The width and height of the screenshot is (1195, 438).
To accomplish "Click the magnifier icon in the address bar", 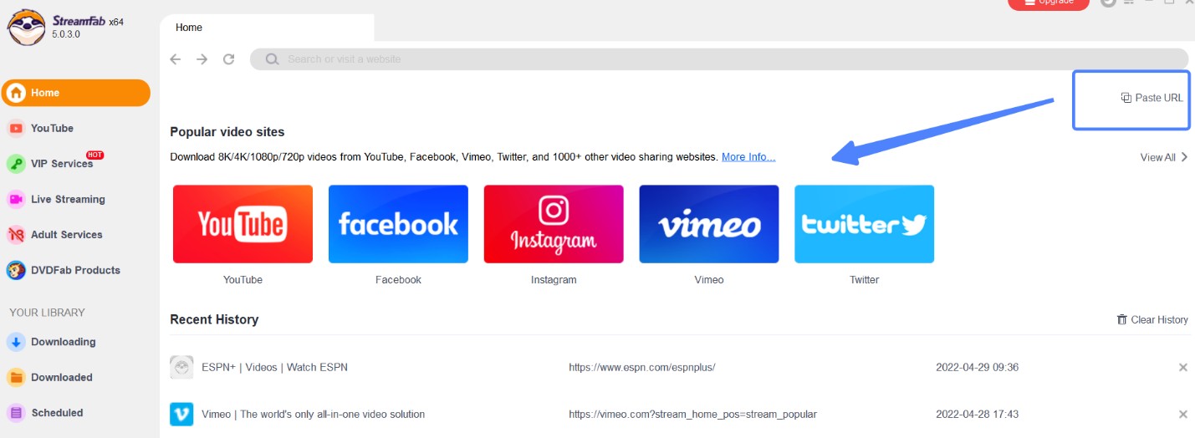I will (x=272, y=59).
